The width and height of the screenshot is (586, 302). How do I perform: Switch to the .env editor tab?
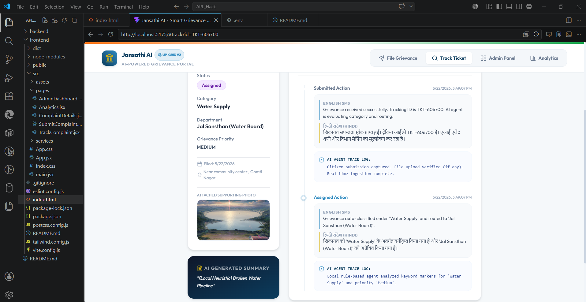point(244,20)
